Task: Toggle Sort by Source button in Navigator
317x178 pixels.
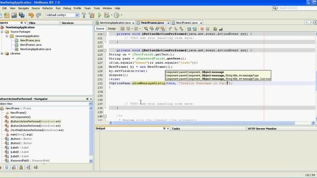Action: (36, 168)
